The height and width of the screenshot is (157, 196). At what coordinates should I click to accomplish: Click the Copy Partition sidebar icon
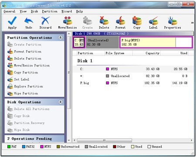pos(10,72)
